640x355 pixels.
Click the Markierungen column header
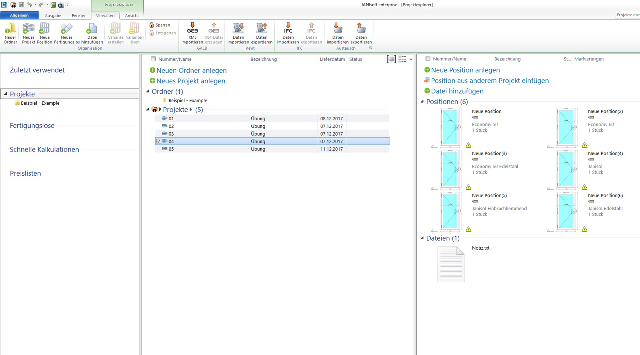click(589, 59)
